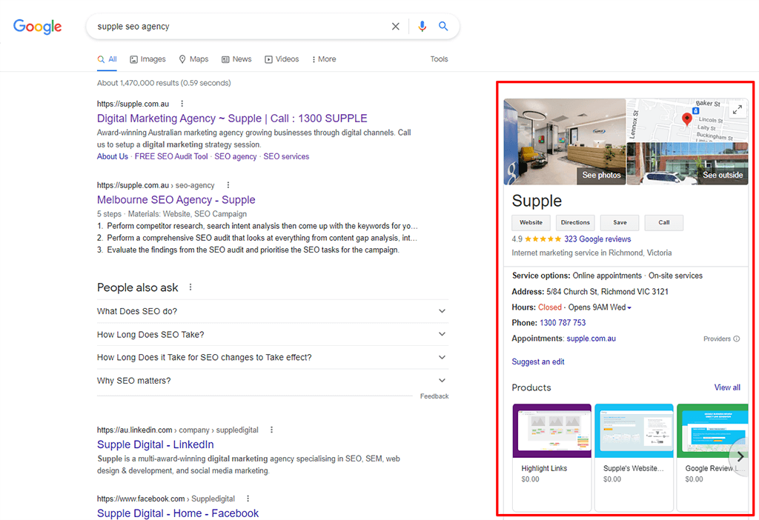Click the red map pin location
This screenshot has height=520, width=759.
click(686, 119)
